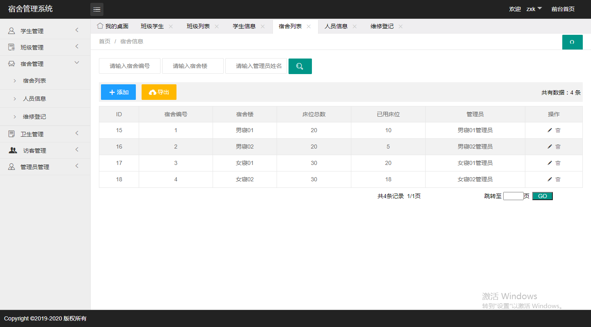Open search with the magnifier icon
This screenshot has width=591, height=327.
[300, 66]
